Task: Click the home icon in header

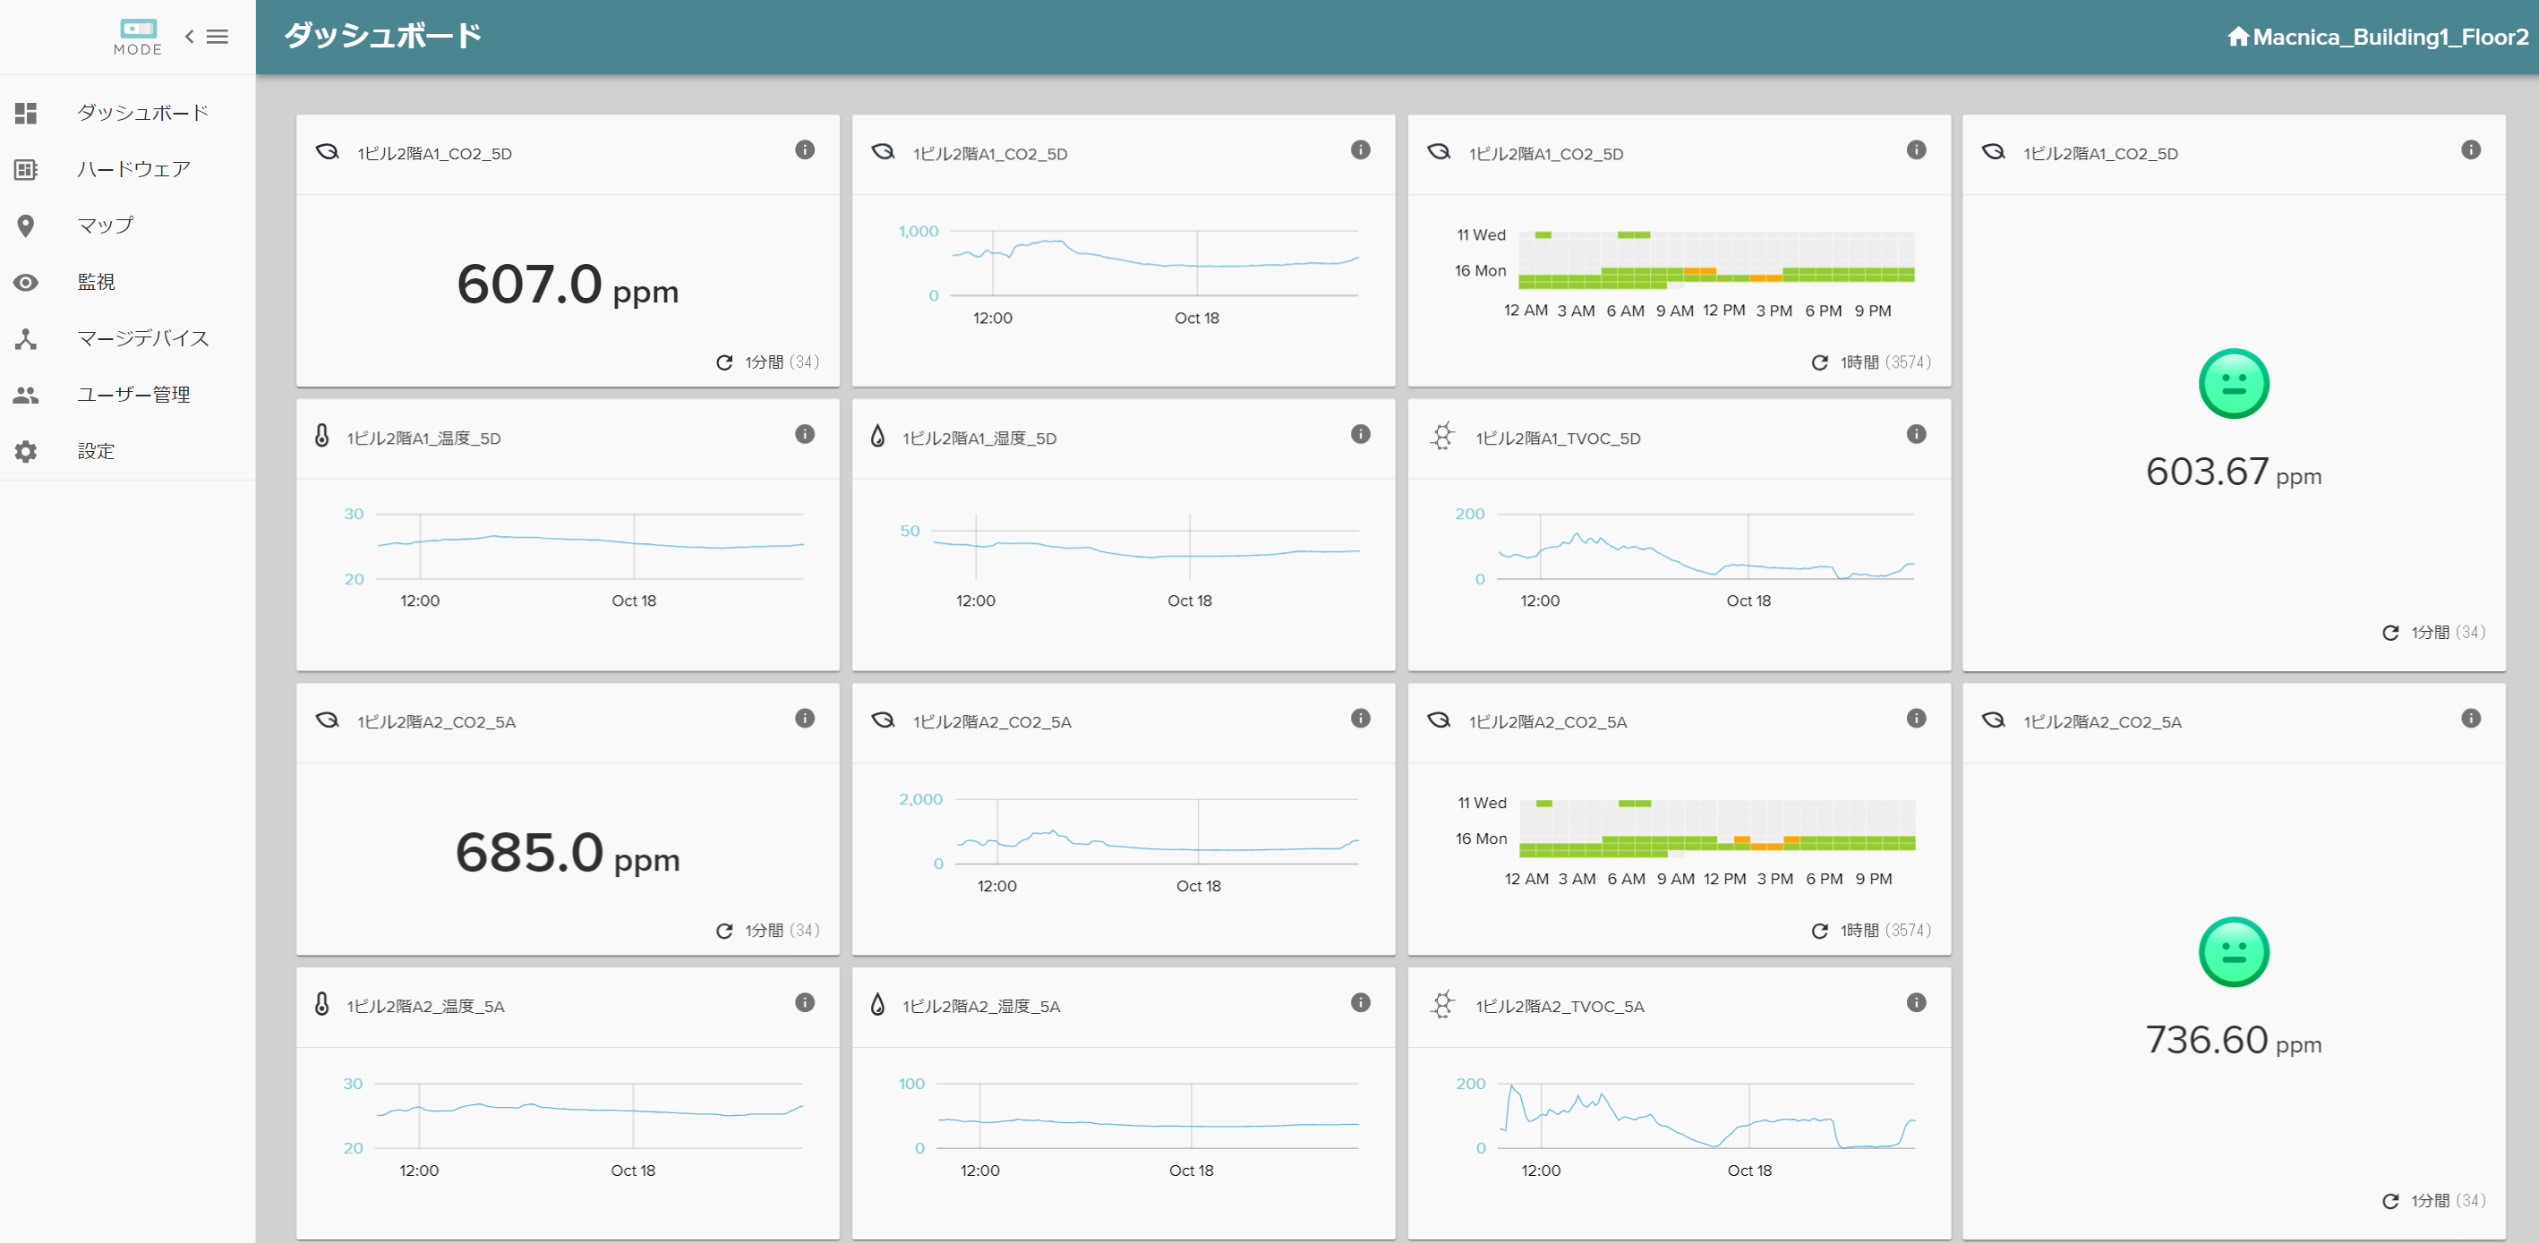Action: 2237,37
